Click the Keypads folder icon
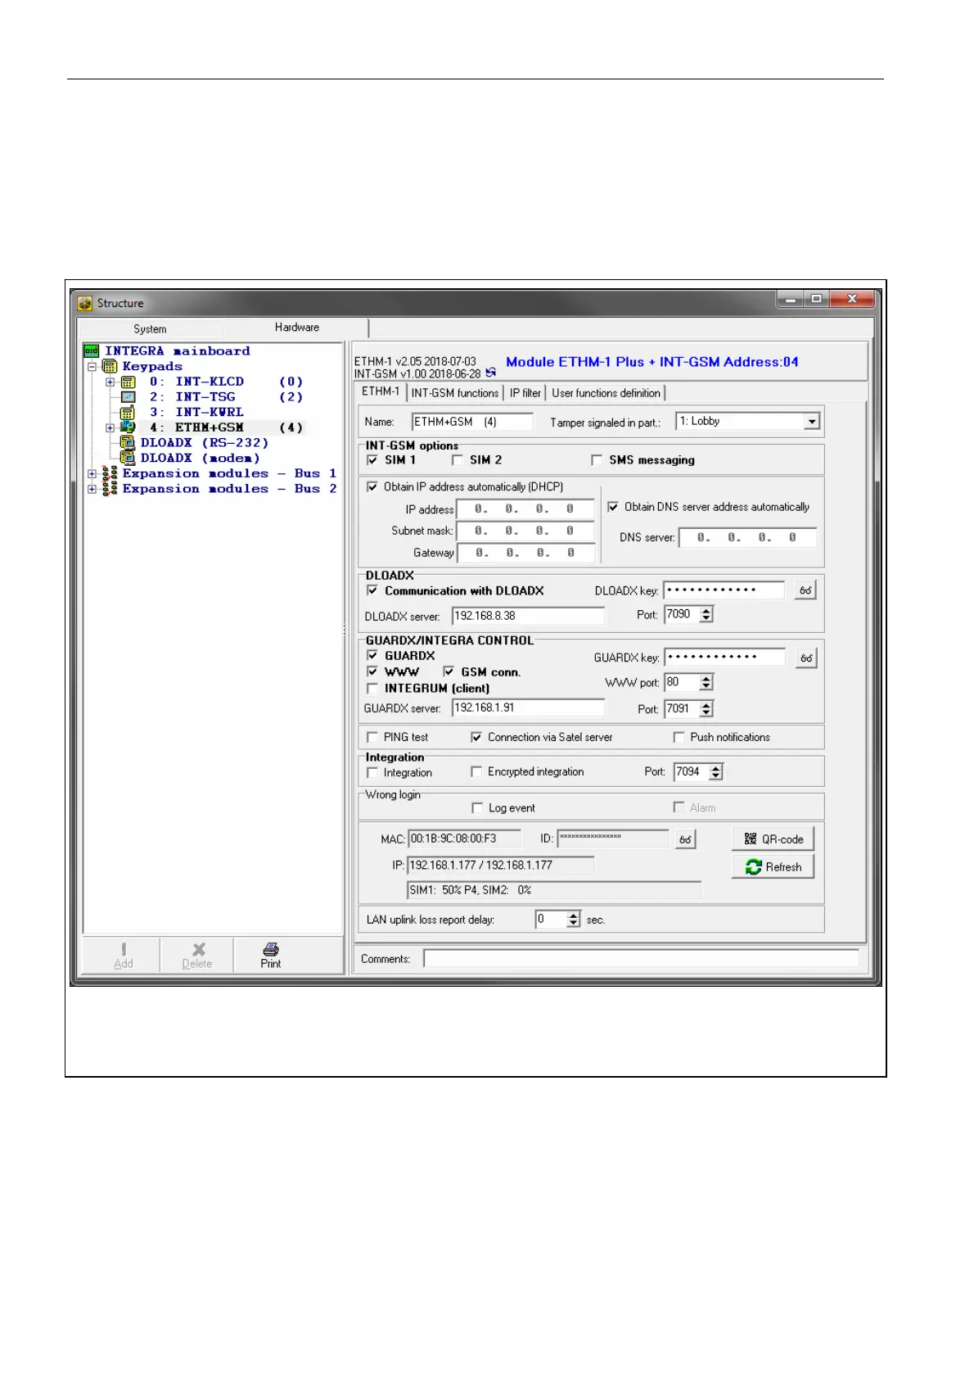This screenshot has height=1379, width=974. pyautogui.click(x=110, y=367)
